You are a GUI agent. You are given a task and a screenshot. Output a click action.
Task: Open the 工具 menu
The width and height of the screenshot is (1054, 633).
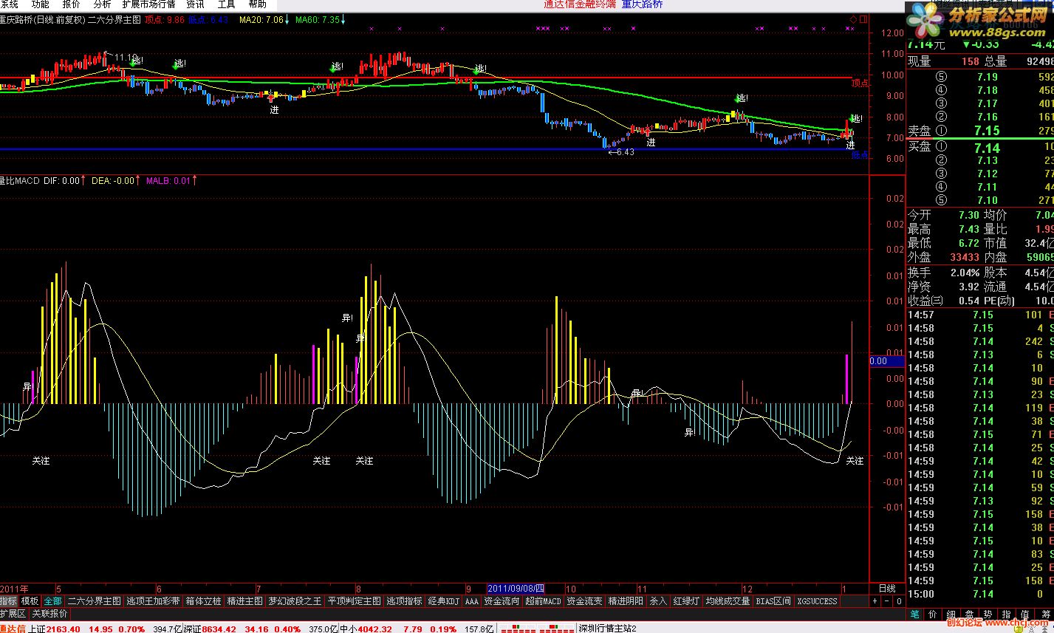tap(227, 4)
